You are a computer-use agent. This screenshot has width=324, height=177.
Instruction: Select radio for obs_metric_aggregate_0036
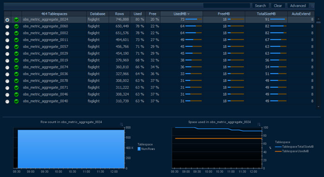(x=7, y=74)
